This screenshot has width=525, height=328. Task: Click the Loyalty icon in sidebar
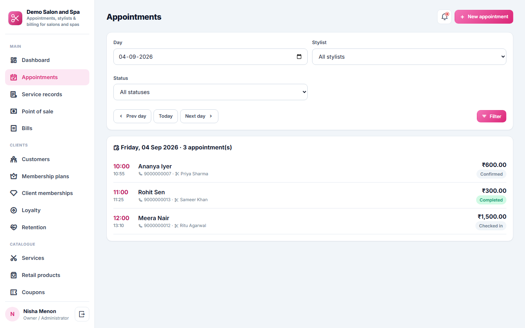tap(14, 210)
